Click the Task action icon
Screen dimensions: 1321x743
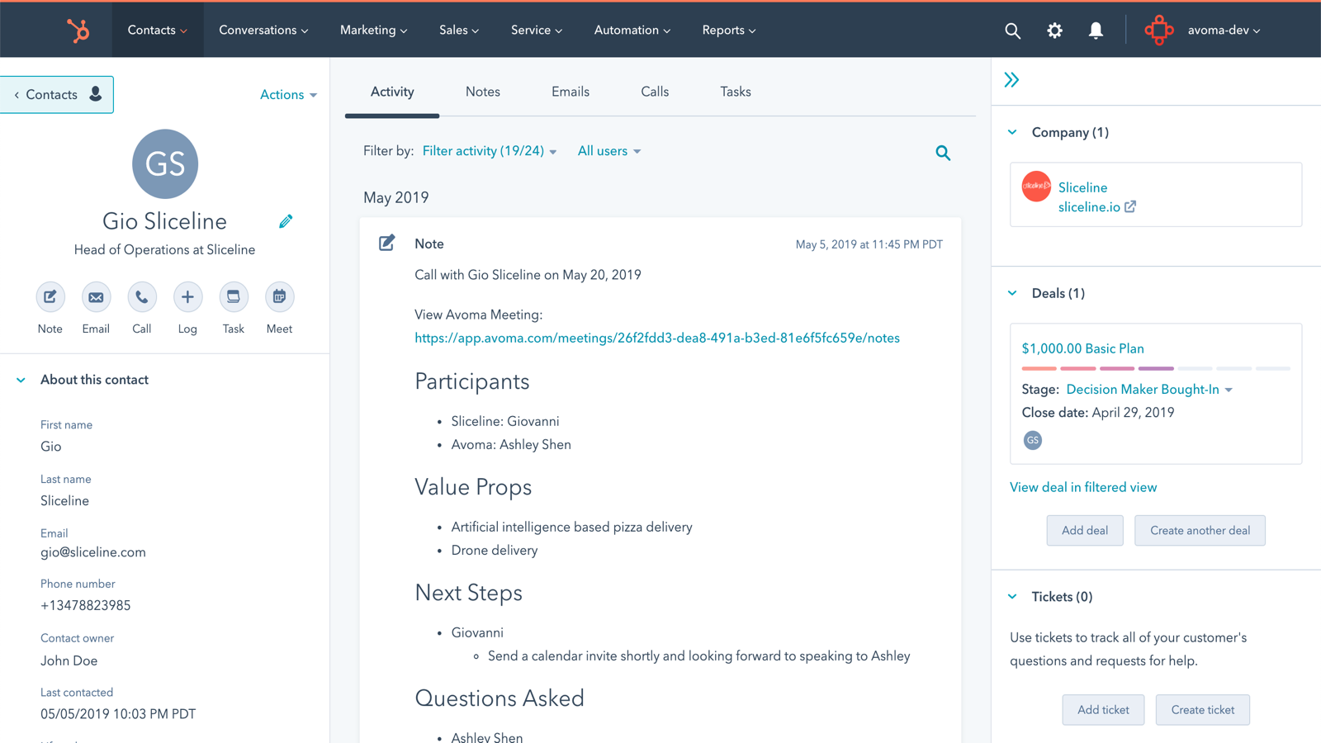pyautogui.click(x=234, y=297)
